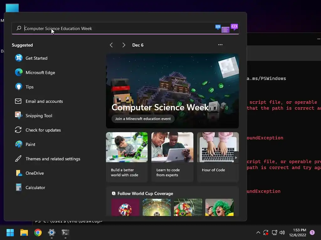321x240 pixels.
Task: Open the green-haired fan thumbnail
Action: pos(219,207)
